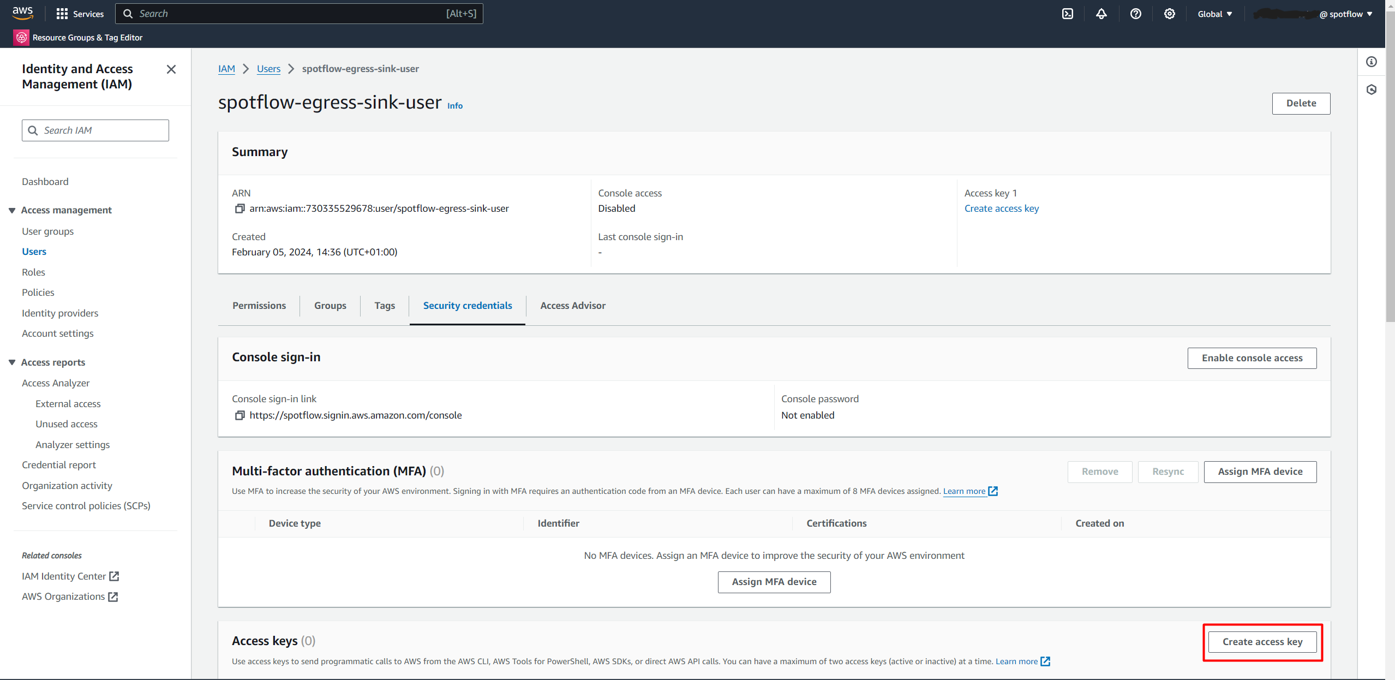Open Dashboard in IAM sidebar
This screenshot has width=1395, height=680.
click(45, 182)
